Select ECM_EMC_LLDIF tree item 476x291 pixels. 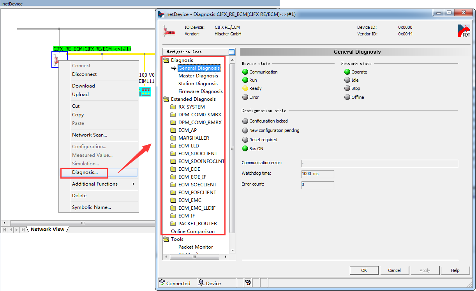point(197,208)
